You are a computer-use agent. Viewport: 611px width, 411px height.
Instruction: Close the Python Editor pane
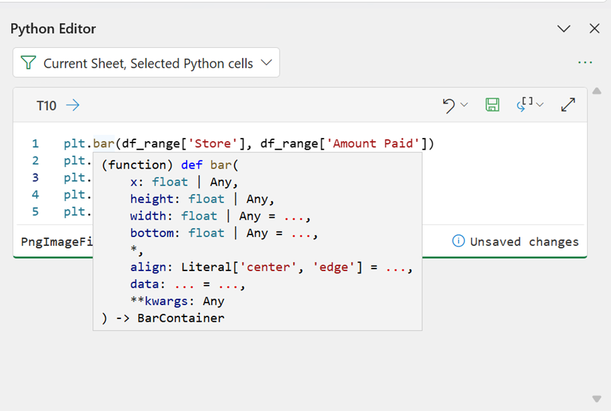pos(595,29)
